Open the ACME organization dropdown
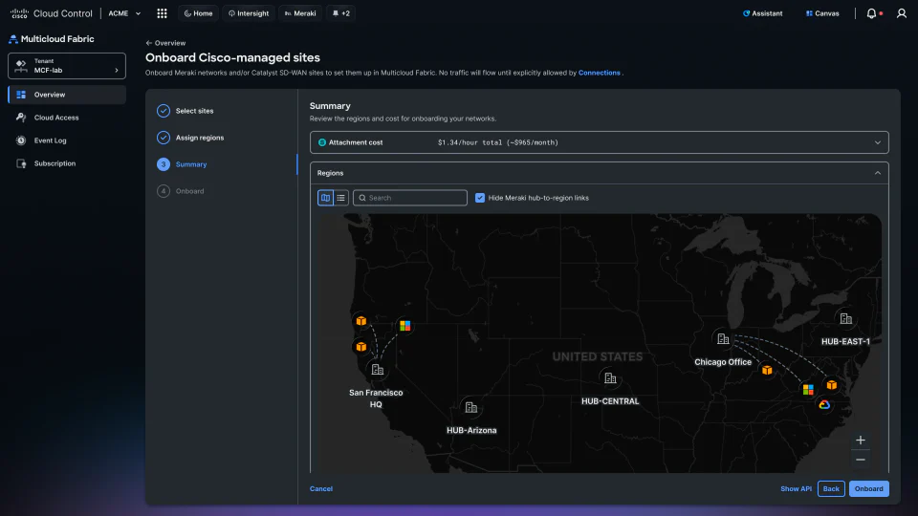 coord(124,13)
